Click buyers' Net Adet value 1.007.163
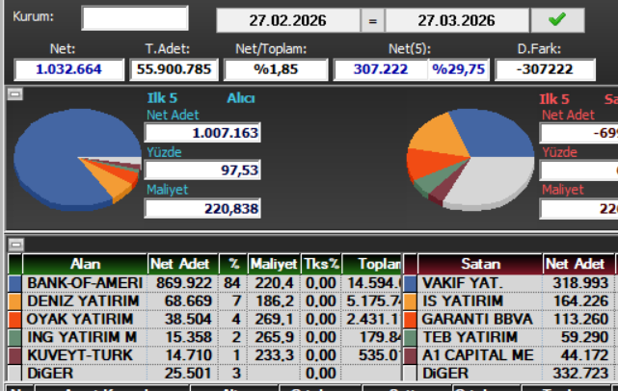This screenshot has width=618, height=391. tap(202, 133)
